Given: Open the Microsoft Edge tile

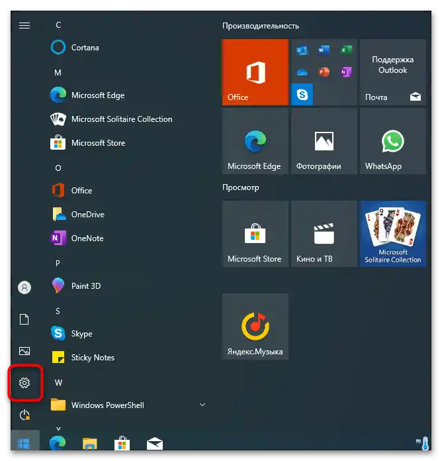Looking at the screenshot, I should pos(255,141).
